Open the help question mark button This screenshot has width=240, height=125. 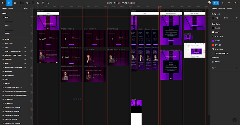pos(235,120)
